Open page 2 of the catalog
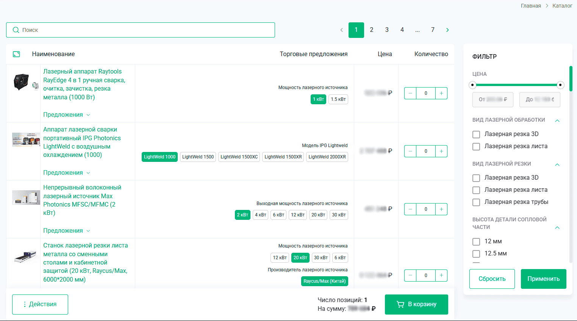This screenshot has width=577, height=321. coord(372,30)
